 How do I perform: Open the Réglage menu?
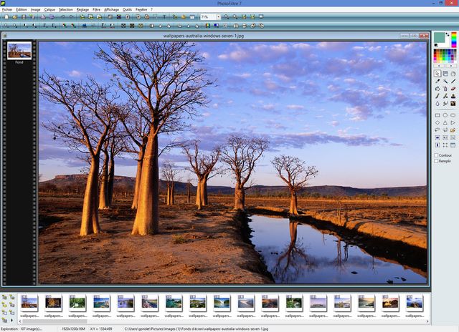(x=82, y=9)
